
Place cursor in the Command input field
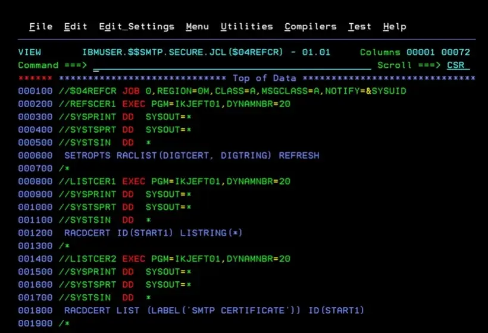pos(232,65)
